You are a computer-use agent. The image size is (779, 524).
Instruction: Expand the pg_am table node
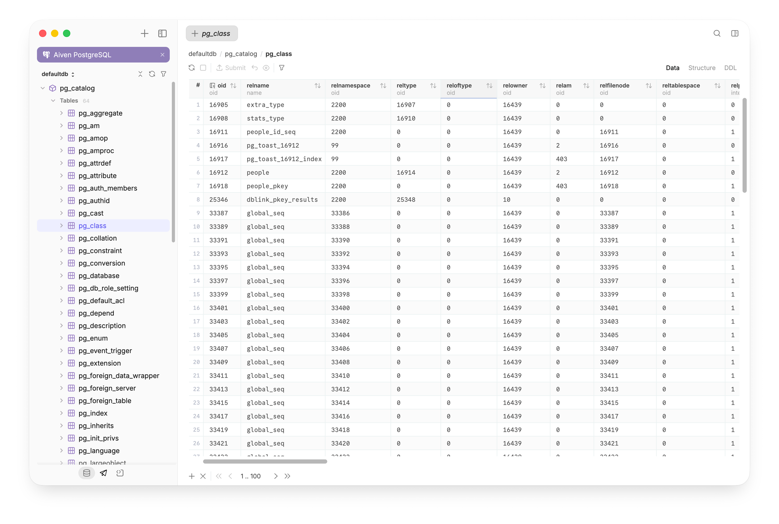pyautogui.click(x=61, y=126)
